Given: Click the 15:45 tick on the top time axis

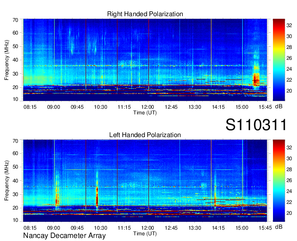Looking at the screenshot, I should (x=266, y=107).
